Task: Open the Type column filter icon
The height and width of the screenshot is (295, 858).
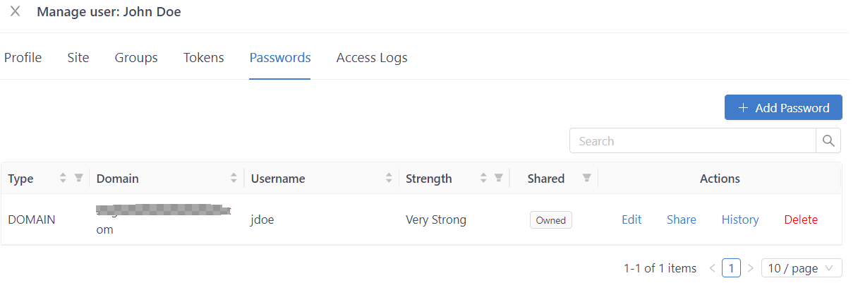Action: click(79, 179)
